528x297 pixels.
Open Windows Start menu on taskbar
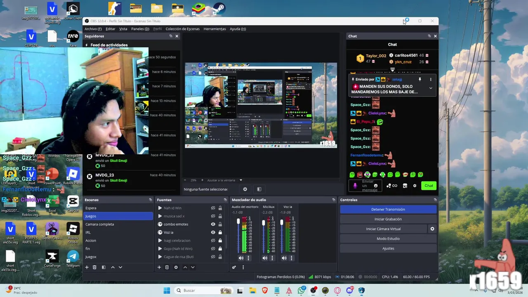(x=167, y=290)
